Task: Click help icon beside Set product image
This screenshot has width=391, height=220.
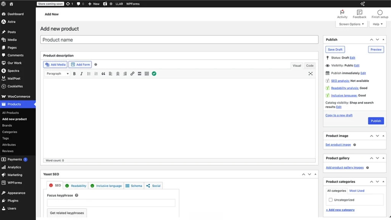Action: (x=355, y=145)
